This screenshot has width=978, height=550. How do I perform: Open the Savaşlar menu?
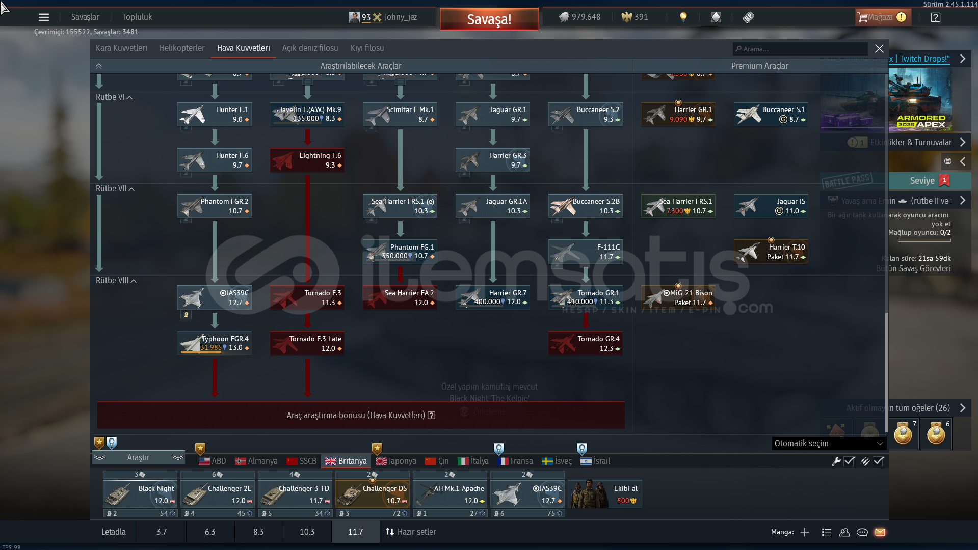(x=85, y=17)
